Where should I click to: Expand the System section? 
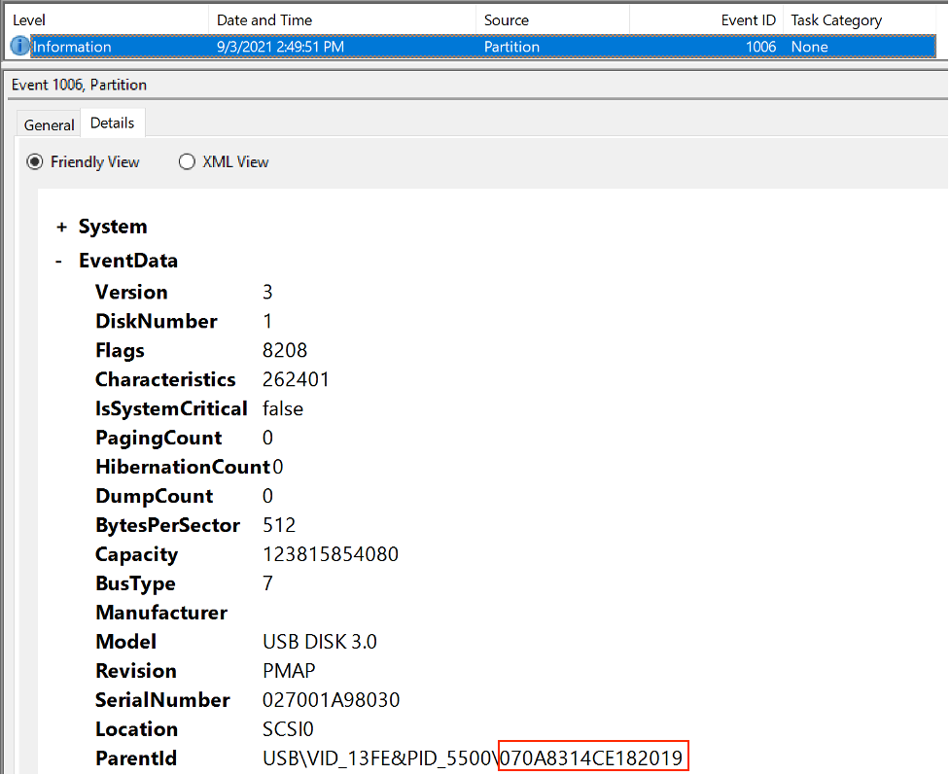coord(62,226)
